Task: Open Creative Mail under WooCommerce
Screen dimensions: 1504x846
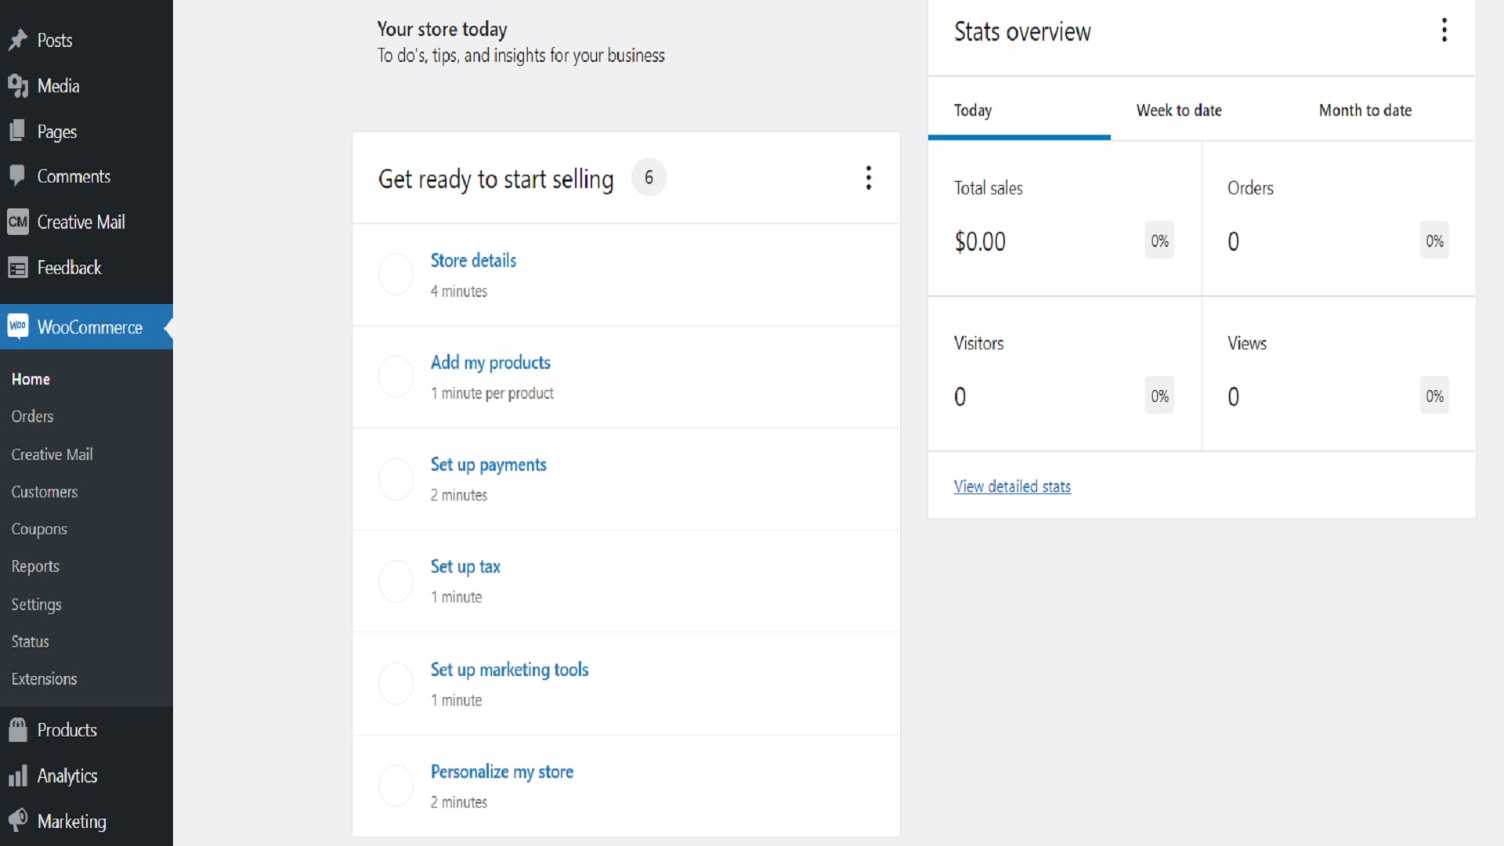Action: (x=52, y=454)
